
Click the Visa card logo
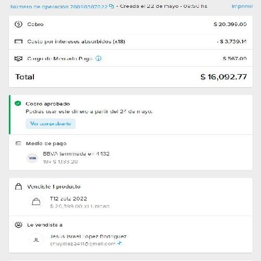tap(32, 158)
